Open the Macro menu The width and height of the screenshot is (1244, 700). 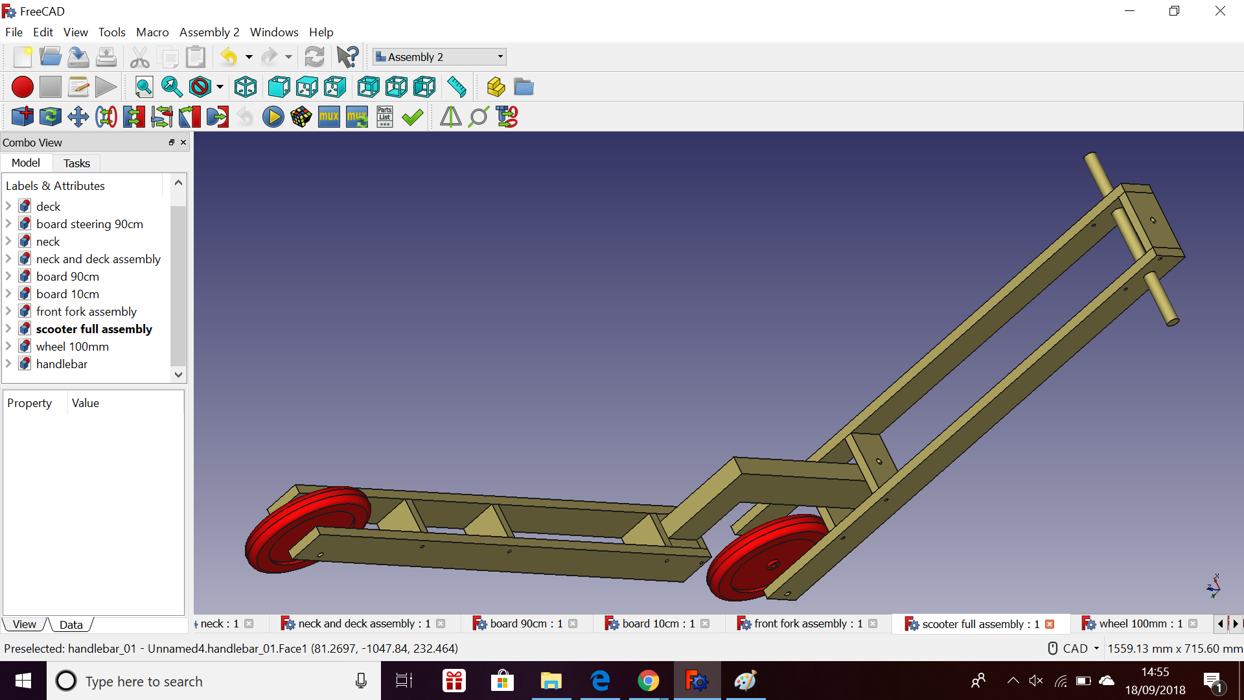point(151,32)
